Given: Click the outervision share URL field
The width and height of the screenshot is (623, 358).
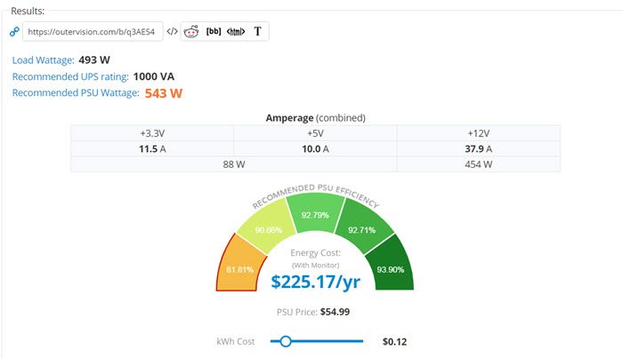Looking at the screenshot, I should click(x=93, y=32).
